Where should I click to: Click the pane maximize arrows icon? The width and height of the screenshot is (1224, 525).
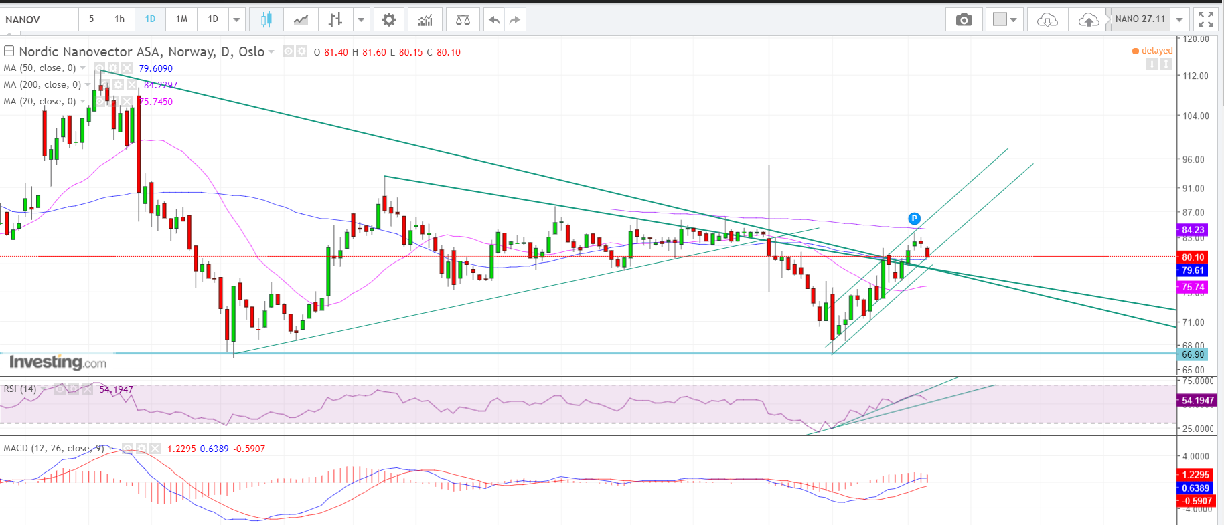[1166, 64]
